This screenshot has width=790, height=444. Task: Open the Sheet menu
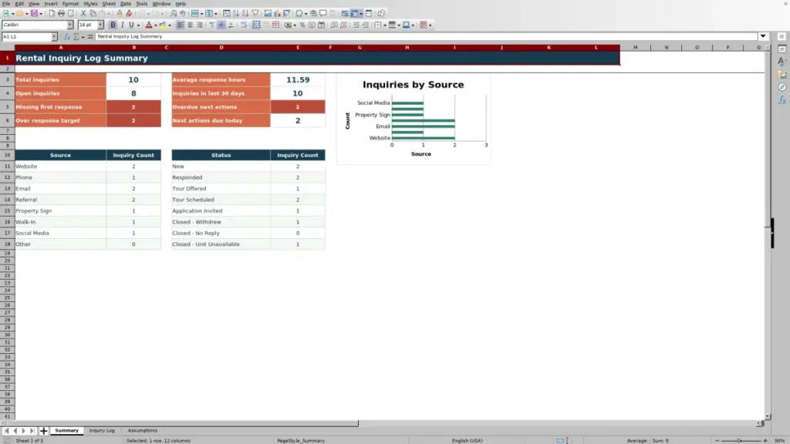coord(109,4)
